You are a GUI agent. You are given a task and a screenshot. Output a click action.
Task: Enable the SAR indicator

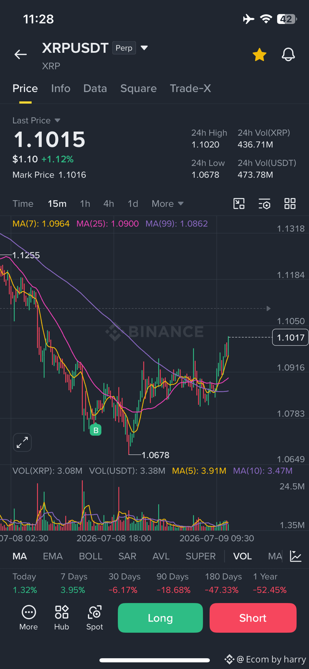tap(127, 556)
